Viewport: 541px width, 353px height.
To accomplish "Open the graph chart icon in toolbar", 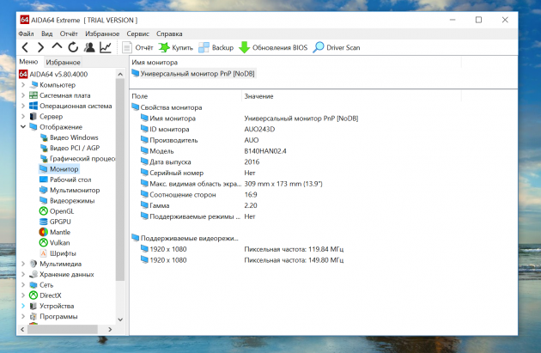I will [106, 47].
